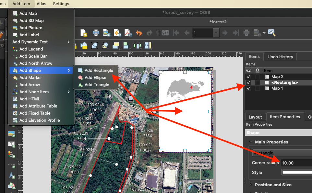Collapse the Main Properties section
Viewport: 312px width, 193px height.
pyautogui.click(x=250, y=142)
